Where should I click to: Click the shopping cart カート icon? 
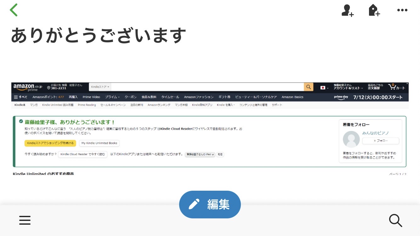397,87
